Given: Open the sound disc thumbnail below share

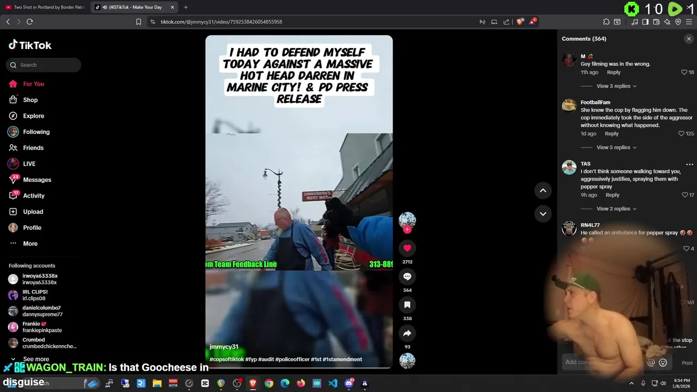Looking at the screenshot, I should click(407, 361).
